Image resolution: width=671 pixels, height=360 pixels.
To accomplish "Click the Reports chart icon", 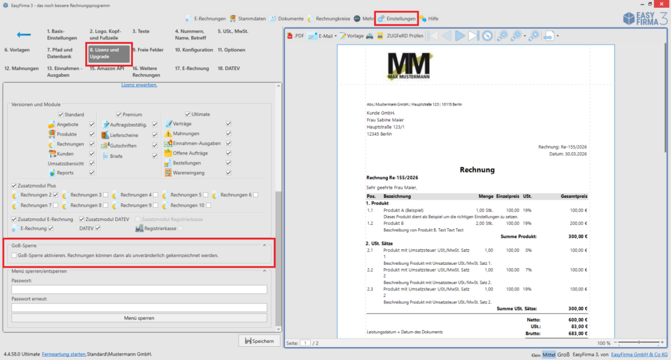I will (52, 173).
